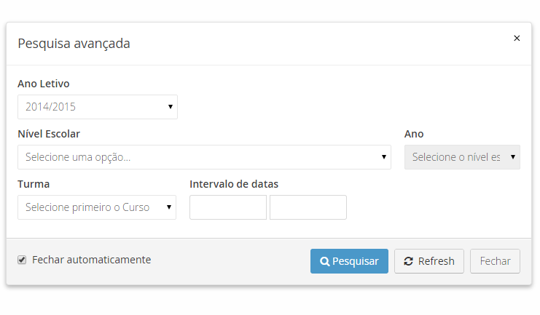Focus the first Intervalo de datas field
The image size is (540, 315).
228,207
